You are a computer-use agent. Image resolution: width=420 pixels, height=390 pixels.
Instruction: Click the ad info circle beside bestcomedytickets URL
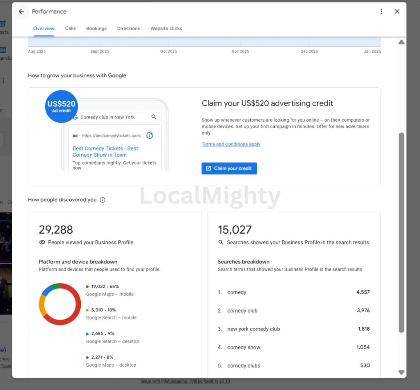(150, 135)
